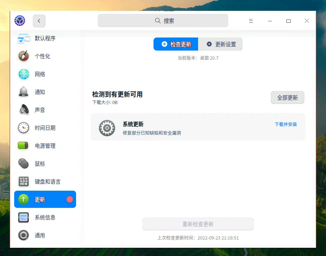Minimize the Control Center window
The image size is (326, 256).
coord(270,21)
